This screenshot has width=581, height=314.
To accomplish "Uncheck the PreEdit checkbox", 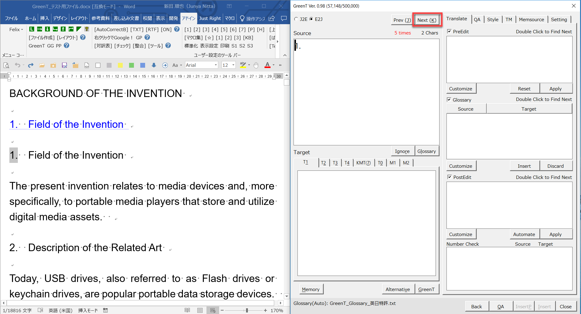I will click(x=450, y=31).
